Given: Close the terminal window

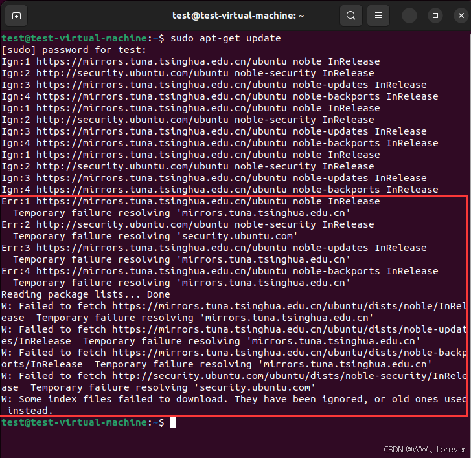Looking at the screenshot, I should tap(461, 16).
